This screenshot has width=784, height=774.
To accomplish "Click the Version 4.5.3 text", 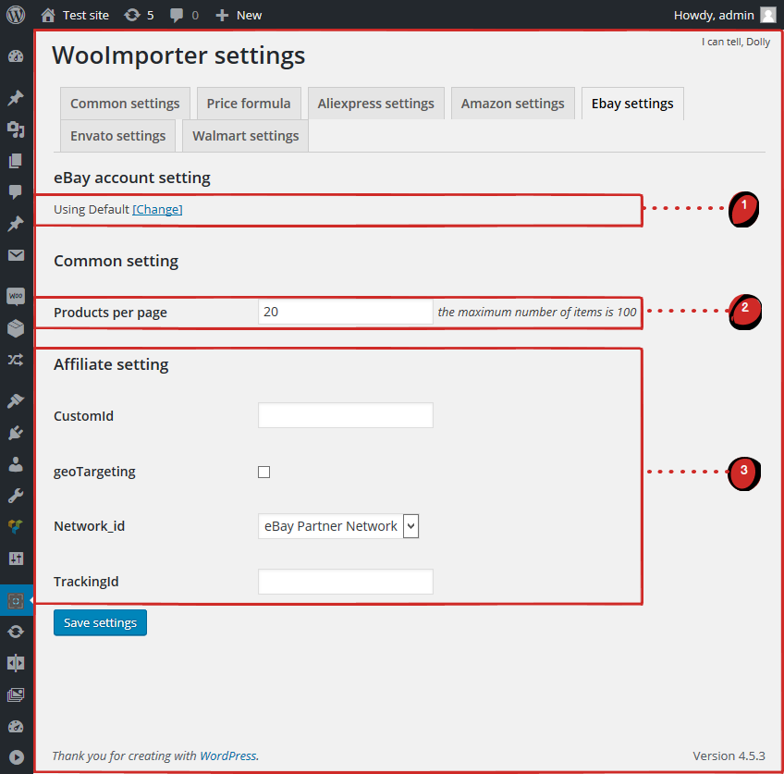I will tap(729, 756).
